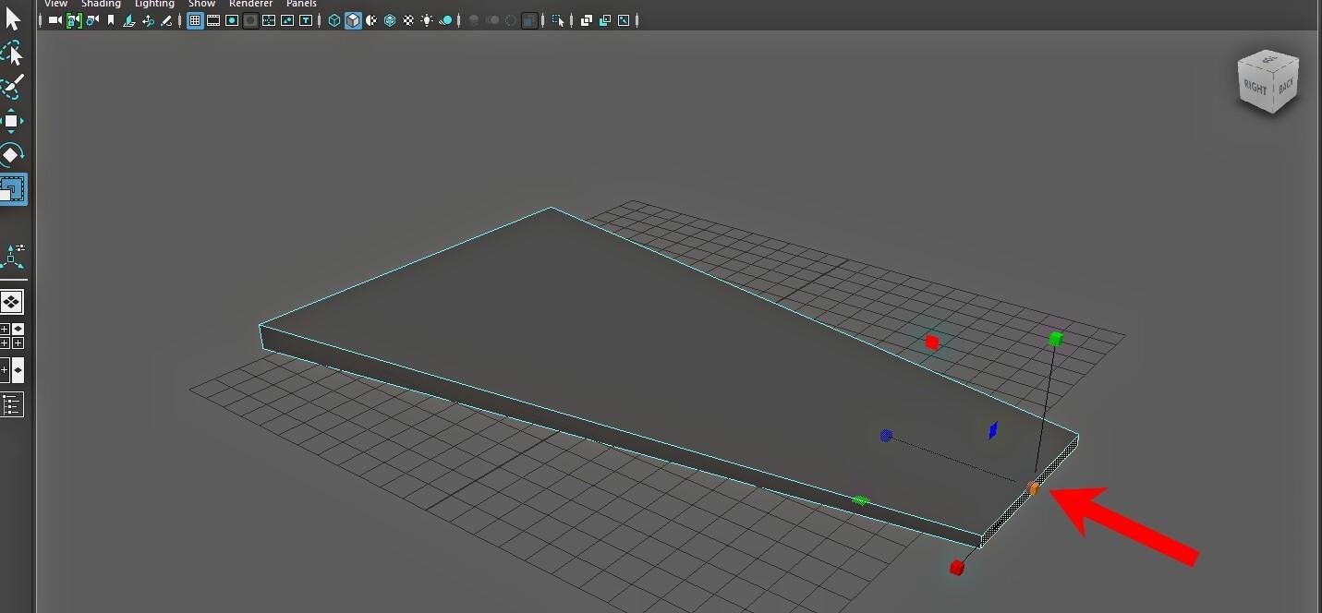Toggle 2D Pan/Zoom icon
Screen dimensions: 1322x613
pos(148,20)
